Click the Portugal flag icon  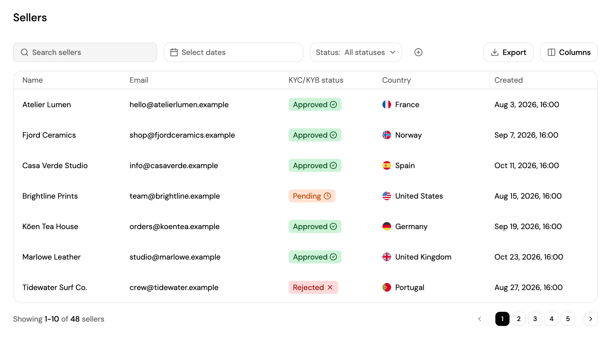387,287
